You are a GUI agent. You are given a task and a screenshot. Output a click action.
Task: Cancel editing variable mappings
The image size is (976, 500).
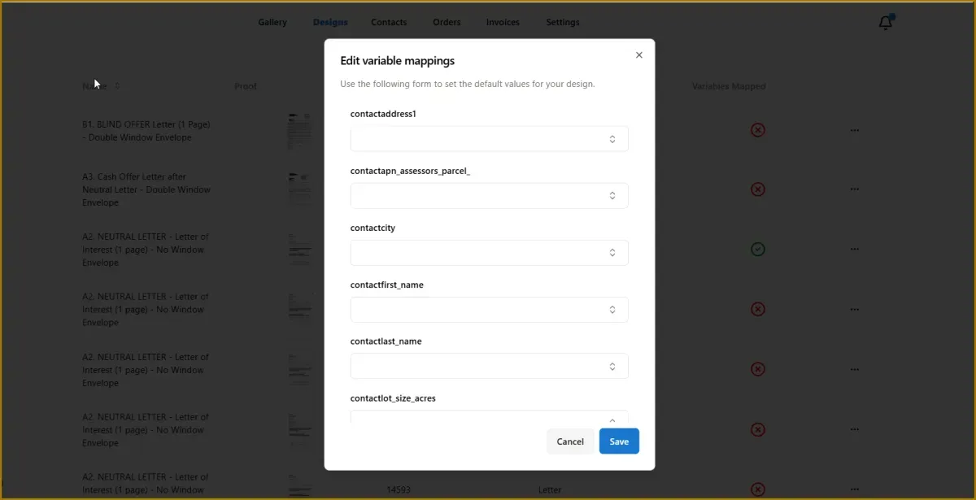[x=570, y=441]
